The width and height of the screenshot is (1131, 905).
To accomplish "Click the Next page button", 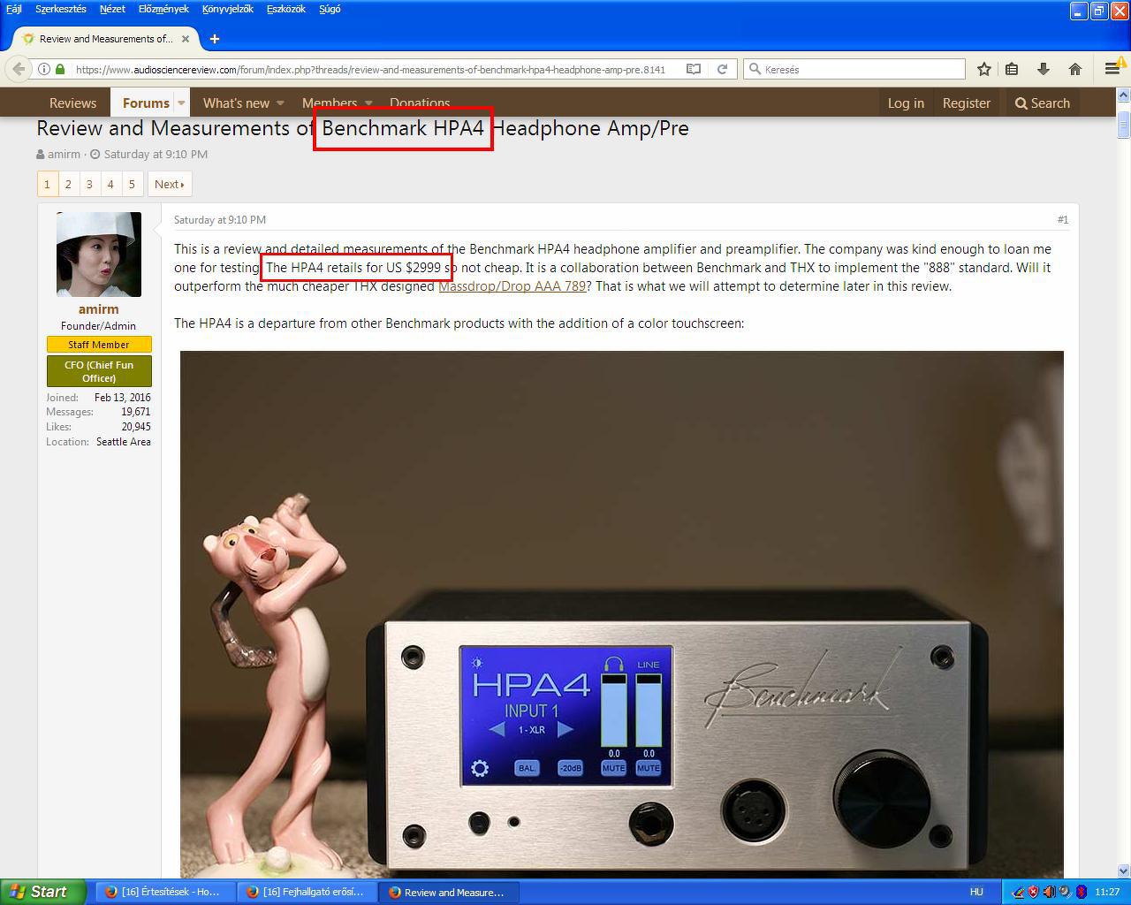I will 169,184.
